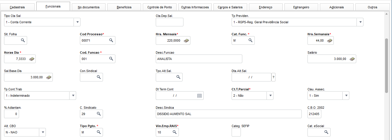Image resolution: width=392 pixels, height=140 pixels.
Task: Click the Cat. Func. lookup magnifier
Action: 250,40
